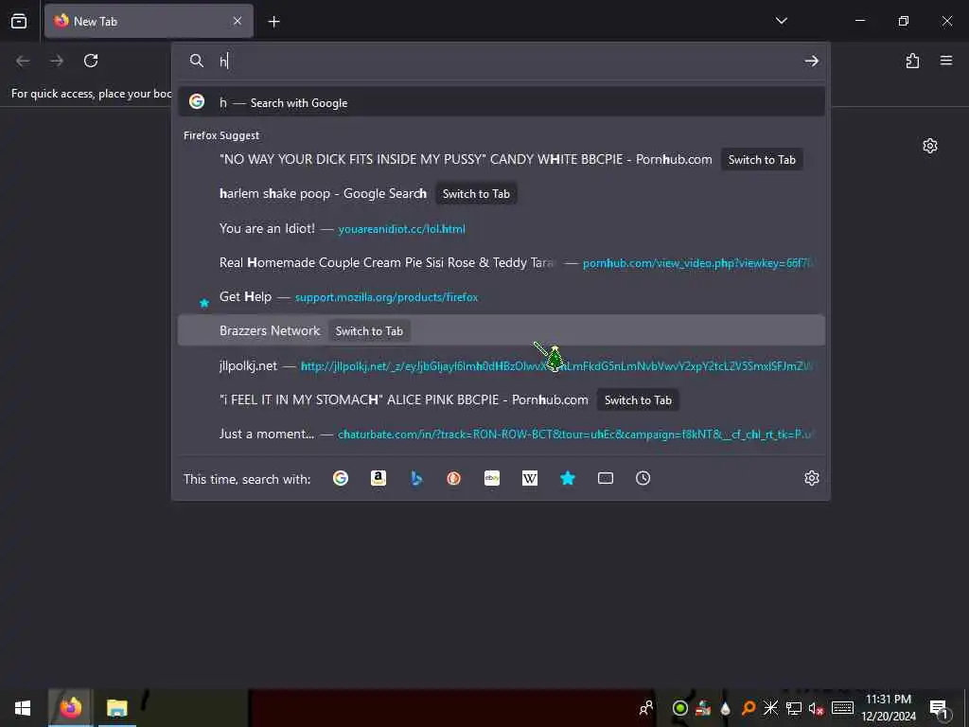This screenshot has height=727, width=969.
Task: Click the magnifier icon in the address bar
Action: tap(197, 61)
